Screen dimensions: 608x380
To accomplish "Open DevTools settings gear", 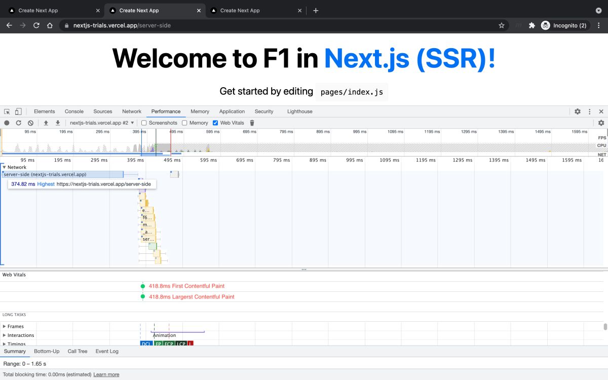I will click(x=578, y=111).
